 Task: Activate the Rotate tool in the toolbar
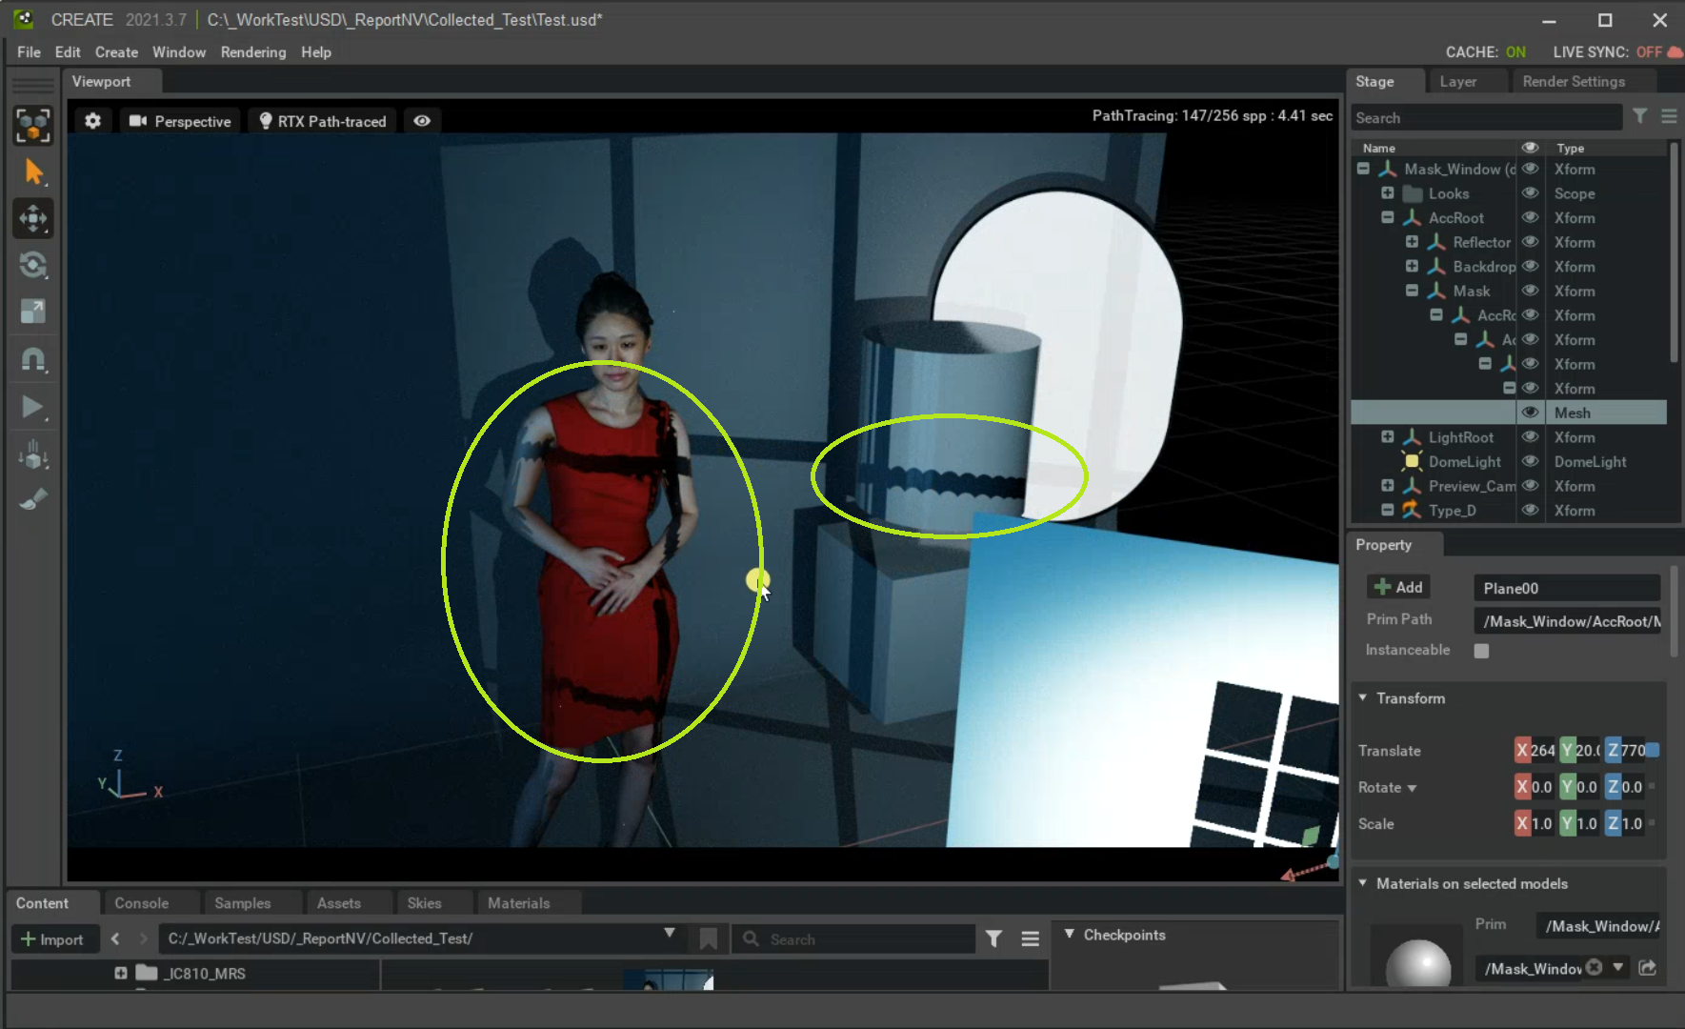click(33, 265)
